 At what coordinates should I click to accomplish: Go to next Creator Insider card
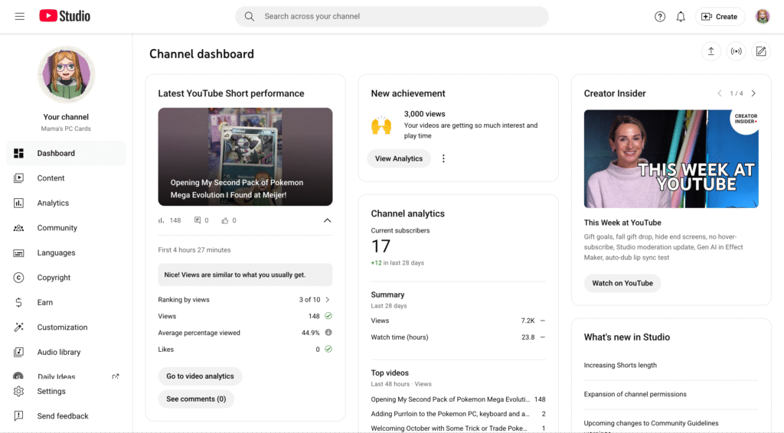(x=753, y=93)
